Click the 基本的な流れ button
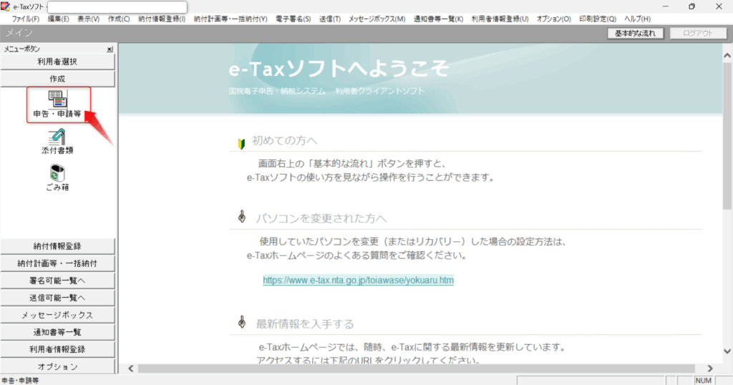This screenshot has height=385, width=733. pyautogui.click(x=636, y=33)
